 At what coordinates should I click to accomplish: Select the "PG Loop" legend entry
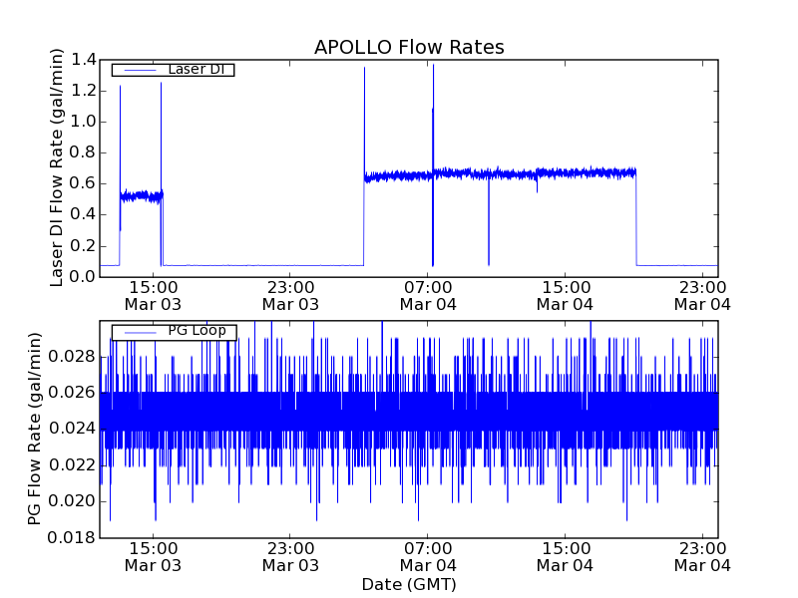[174, 332]
